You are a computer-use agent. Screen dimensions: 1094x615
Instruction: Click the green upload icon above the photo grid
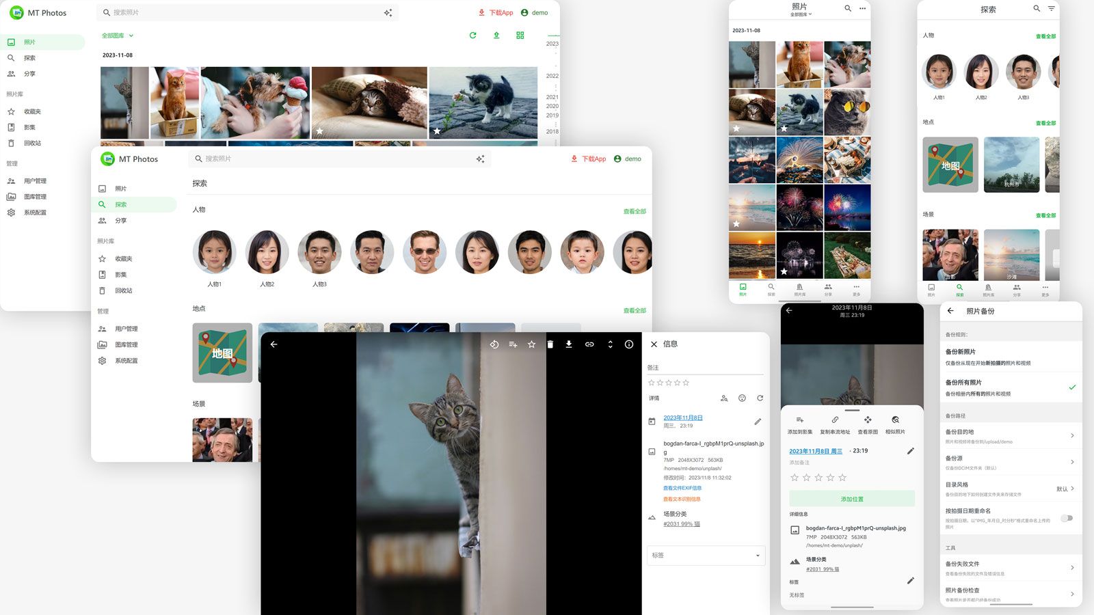pos(496,36)
